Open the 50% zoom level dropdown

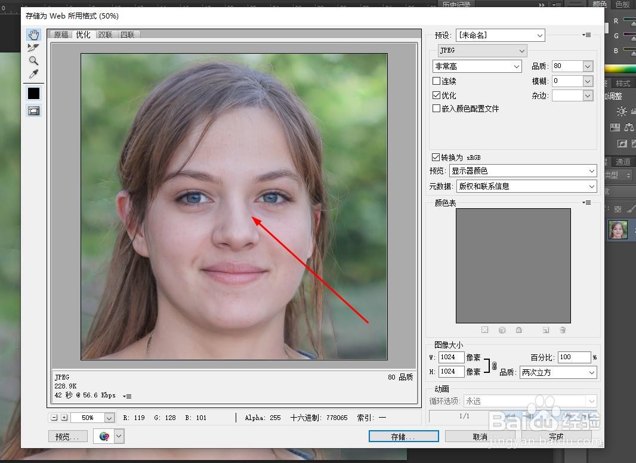click(x=109, y=418)
